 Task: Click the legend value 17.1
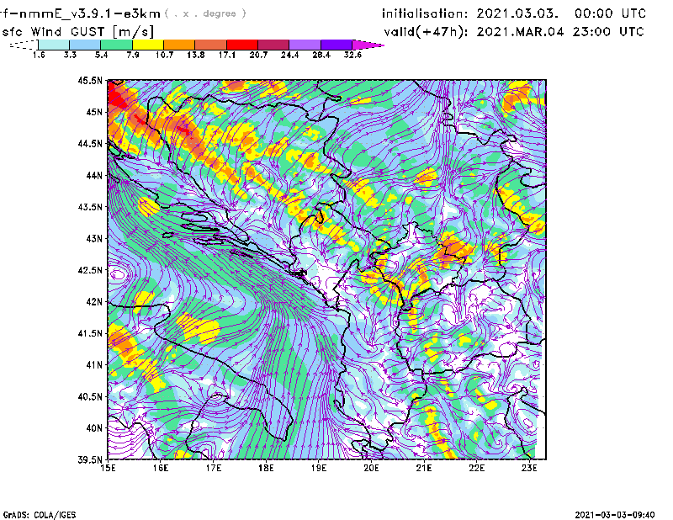point(227,55)
